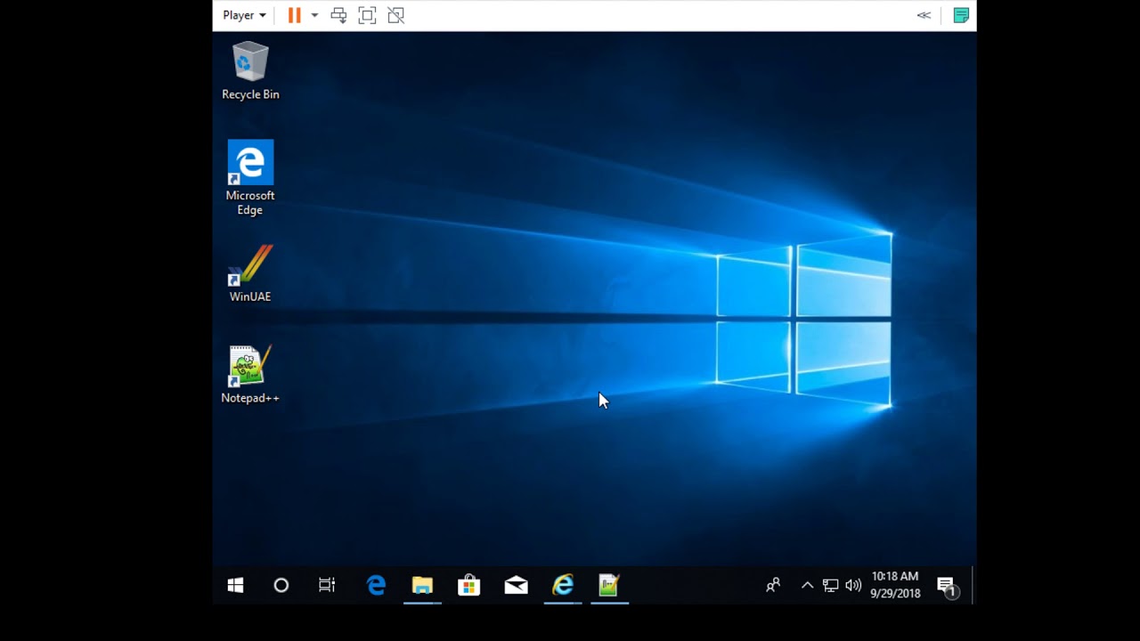This screenshot has height=641, width=1140.
Task: Pause the virtual machine
Action: pyautogui.click(x=294, y=15)
